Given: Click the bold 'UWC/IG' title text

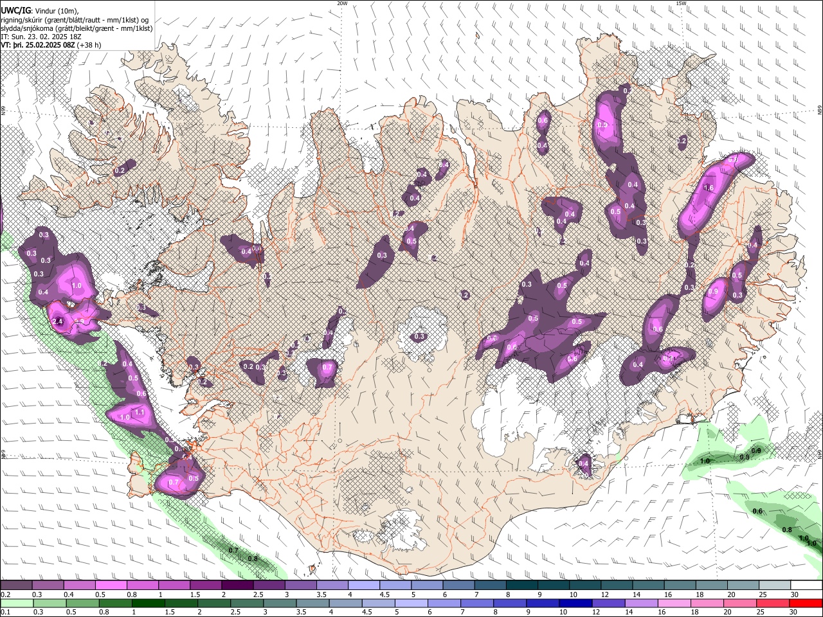Looking at the screenshot, I should [15, 10].
